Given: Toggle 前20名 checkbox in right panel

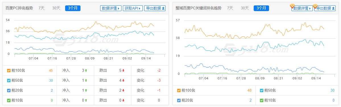Looking at the screenshot, I should [179, 100].
